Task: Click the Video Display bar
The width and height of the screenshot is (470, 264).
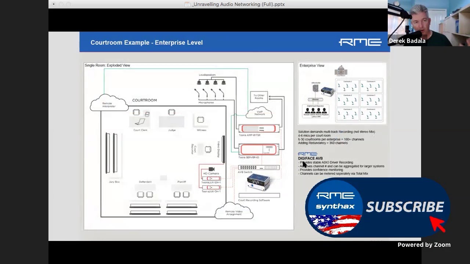Action: (x=223, y=149)
